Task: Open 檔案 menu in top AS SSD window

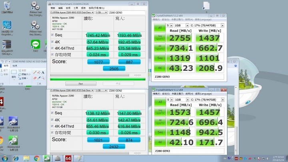Action: tap(53, 8)
